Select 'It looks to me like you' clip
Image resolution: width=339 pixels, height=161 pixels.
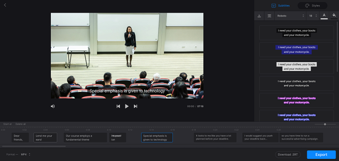click(215, 137)
